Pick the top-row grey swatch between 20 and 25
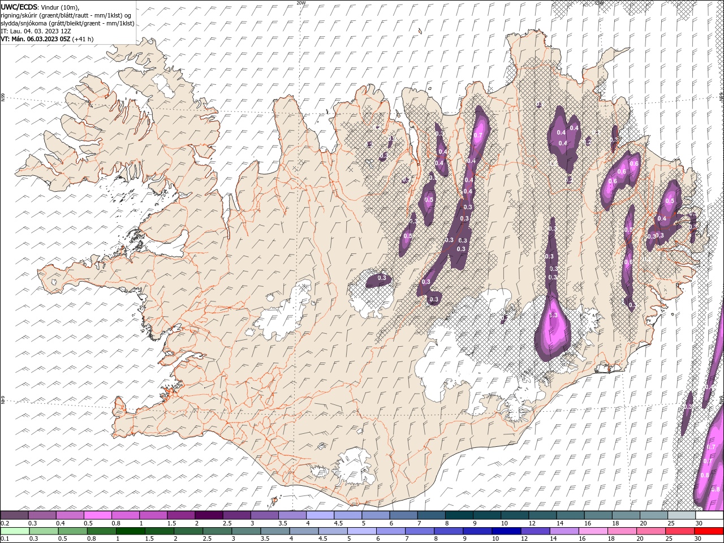This screenshot has height=543, width=724. coord(653,515)
